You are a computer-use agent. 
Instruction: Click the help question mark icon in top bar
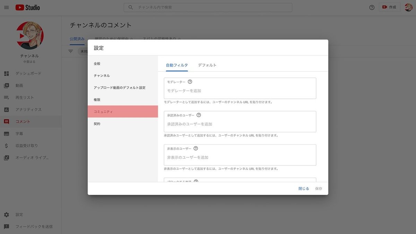click(372, 7)
